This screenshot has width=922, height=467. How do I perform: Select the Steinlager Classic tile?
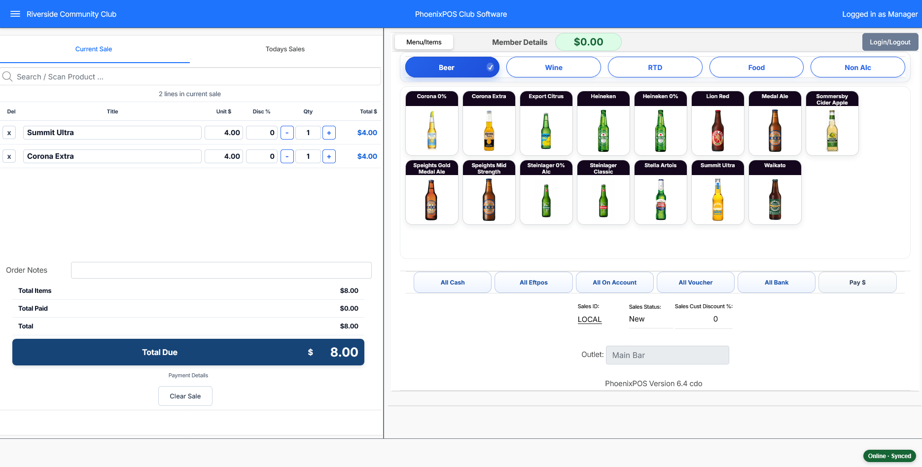(603, 192)
